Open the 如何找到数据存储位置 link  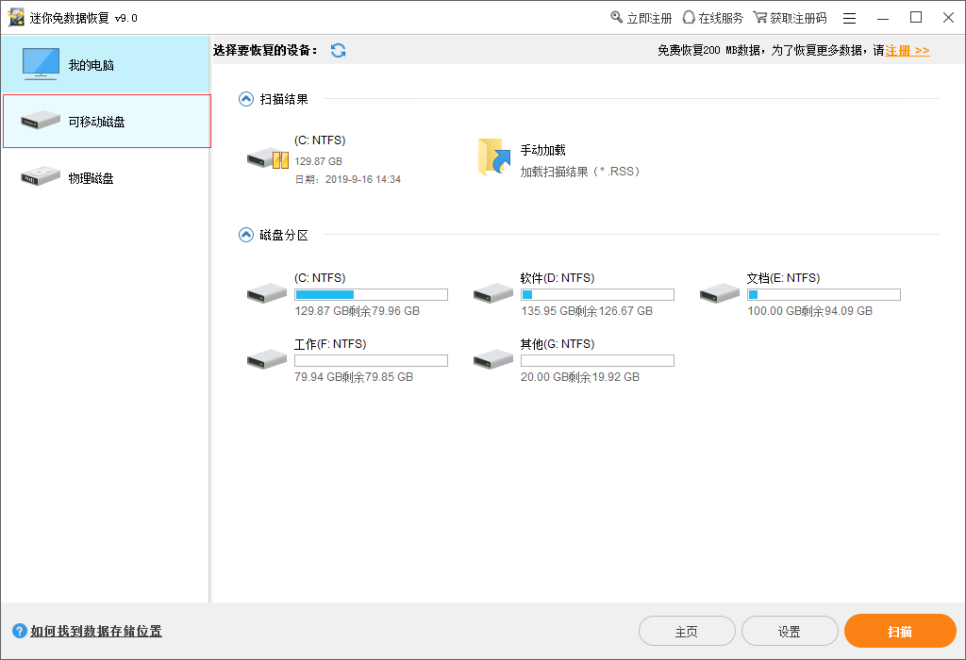[96, 631]
